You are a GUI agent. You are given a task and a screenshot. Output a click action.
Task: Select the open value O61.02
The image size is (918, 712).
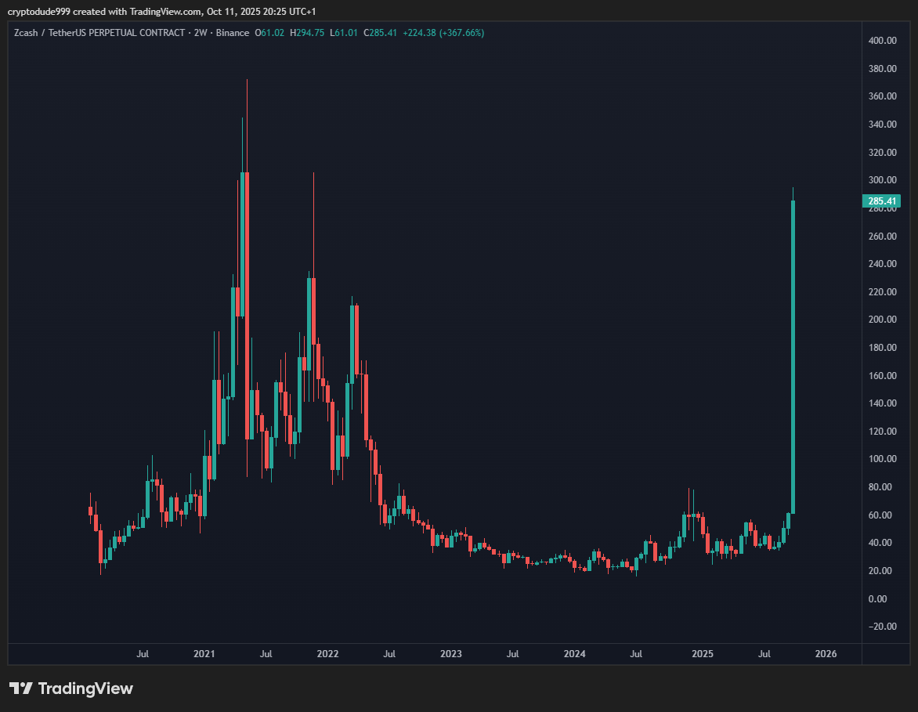pyautogui.click(x=269, y=33)
